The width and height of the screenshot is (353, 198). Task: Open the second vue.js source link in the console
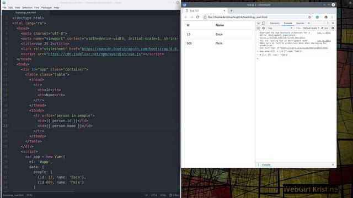coord(324,41)
